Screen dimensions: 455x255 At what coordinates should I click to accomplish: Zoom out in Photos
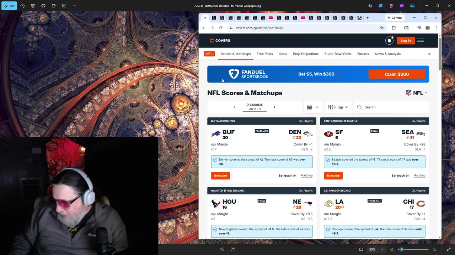coord(392,249)
